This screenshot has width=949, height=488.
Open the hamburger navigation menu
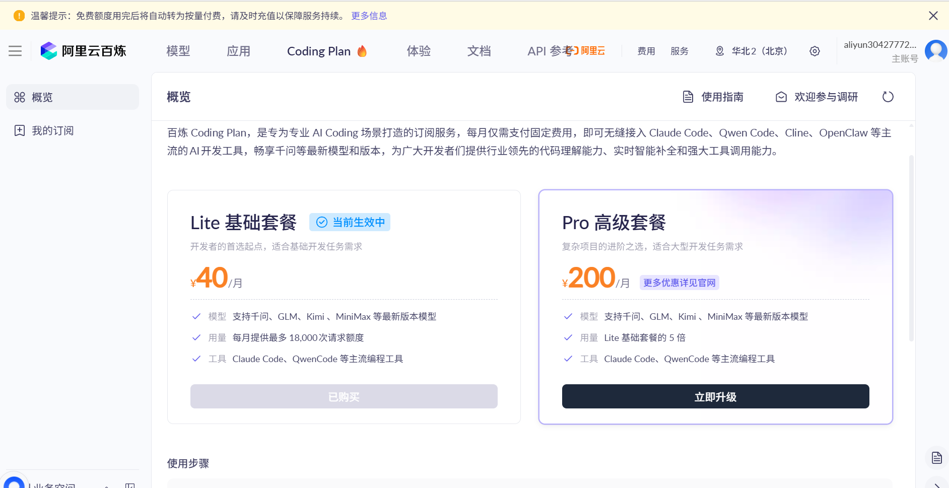tap(15, 51)
